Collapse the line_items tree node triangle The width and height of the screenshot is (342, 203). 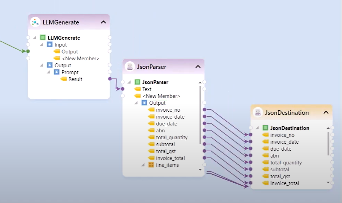coord(143,165)
